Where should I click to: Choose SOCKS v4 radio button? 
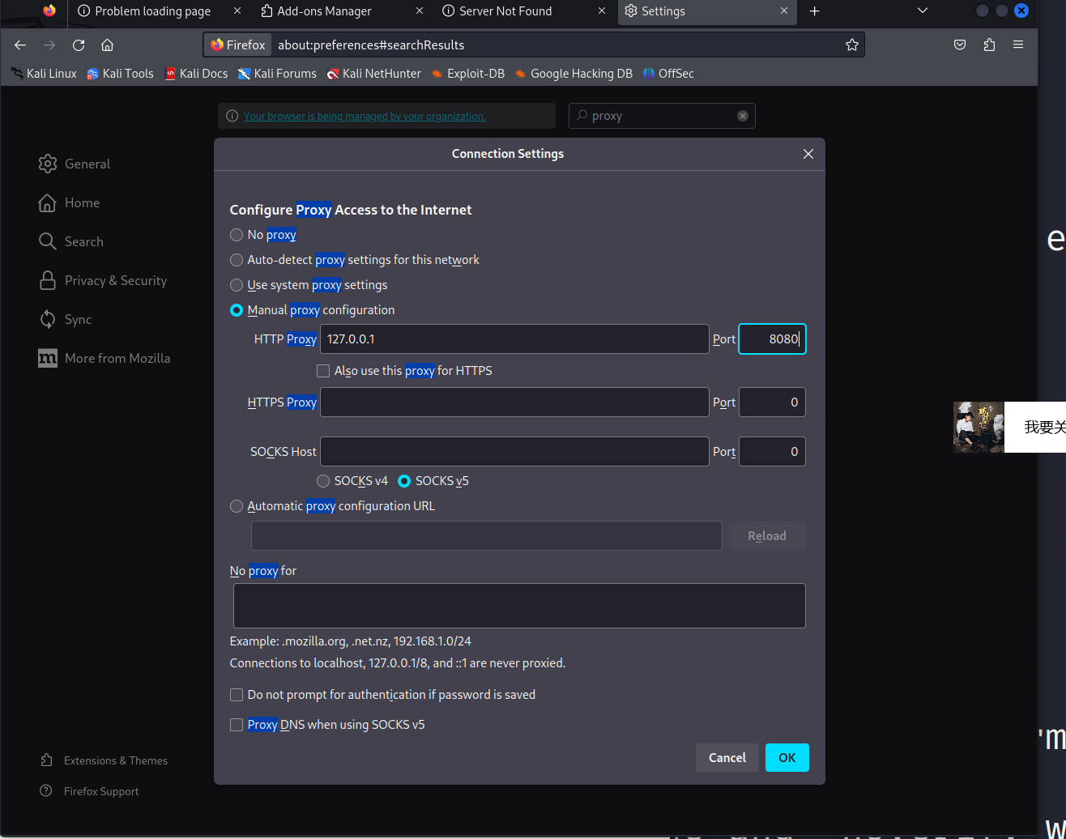(x=323, y=481)
